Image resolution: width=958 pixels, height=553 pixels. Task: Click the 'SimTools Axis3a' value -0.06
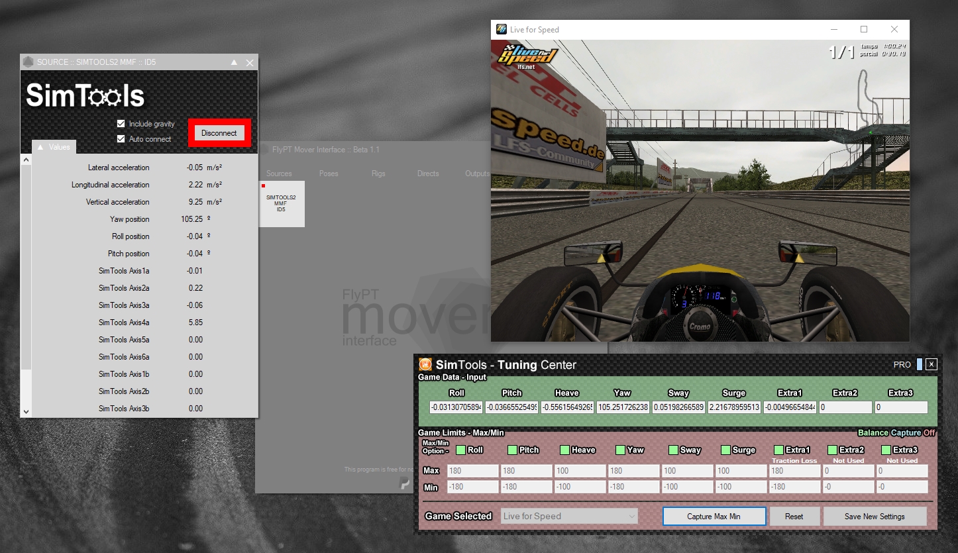click(x=195, y=305)
